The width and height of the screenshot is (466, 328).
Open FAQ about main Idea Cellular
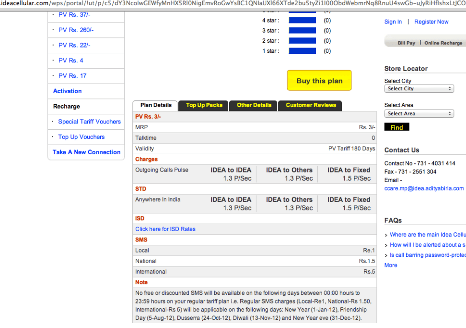tap(428, 235)
